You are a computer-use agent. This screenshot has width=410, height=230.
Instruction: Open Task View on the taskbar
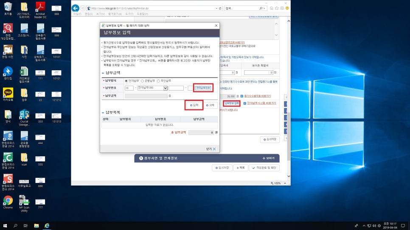(x=25, y=226)
